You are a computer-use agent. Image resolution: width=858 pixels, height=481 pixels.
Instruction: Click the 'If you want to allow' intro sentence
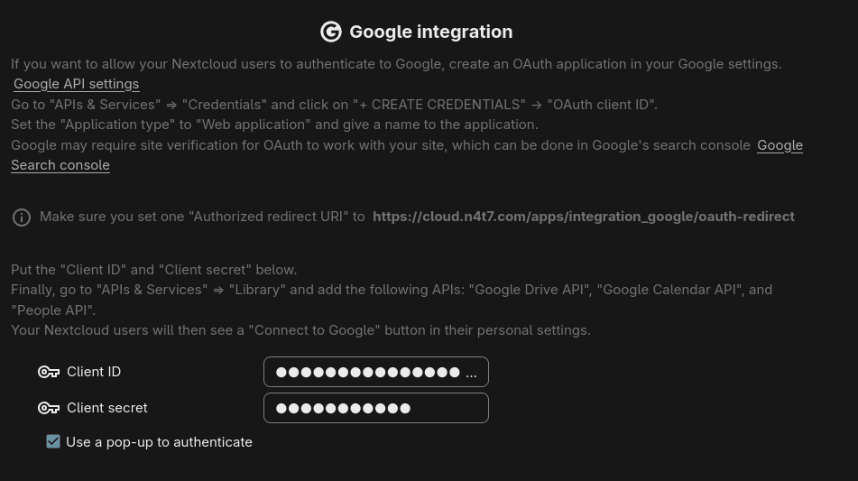point(396,64)
